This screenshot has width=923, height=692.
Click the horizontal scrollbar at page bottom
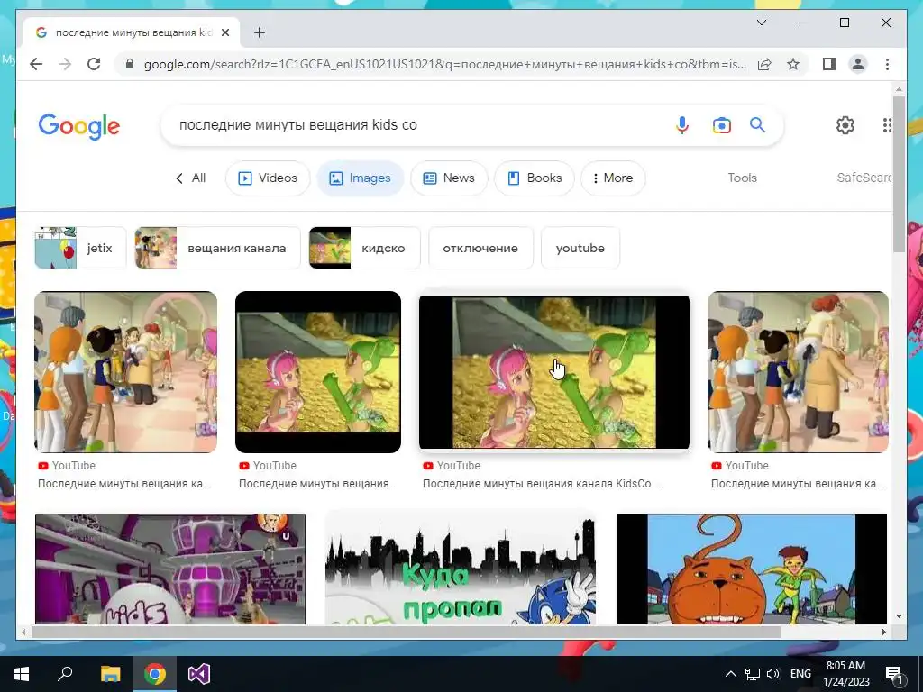tap(407, 632)
